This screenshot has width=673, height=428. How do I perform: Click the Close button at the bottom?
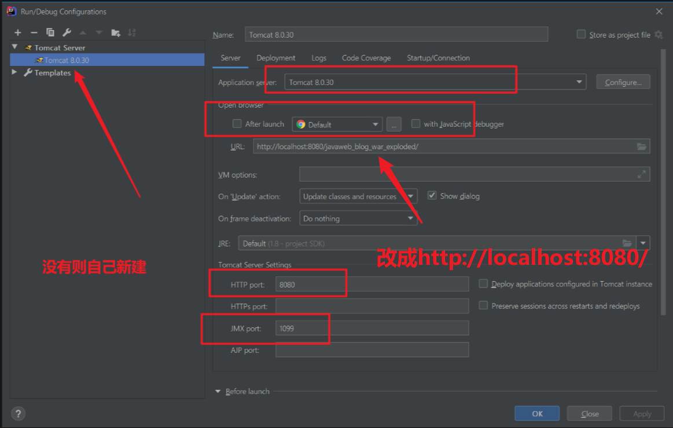(x=589, y=414)
